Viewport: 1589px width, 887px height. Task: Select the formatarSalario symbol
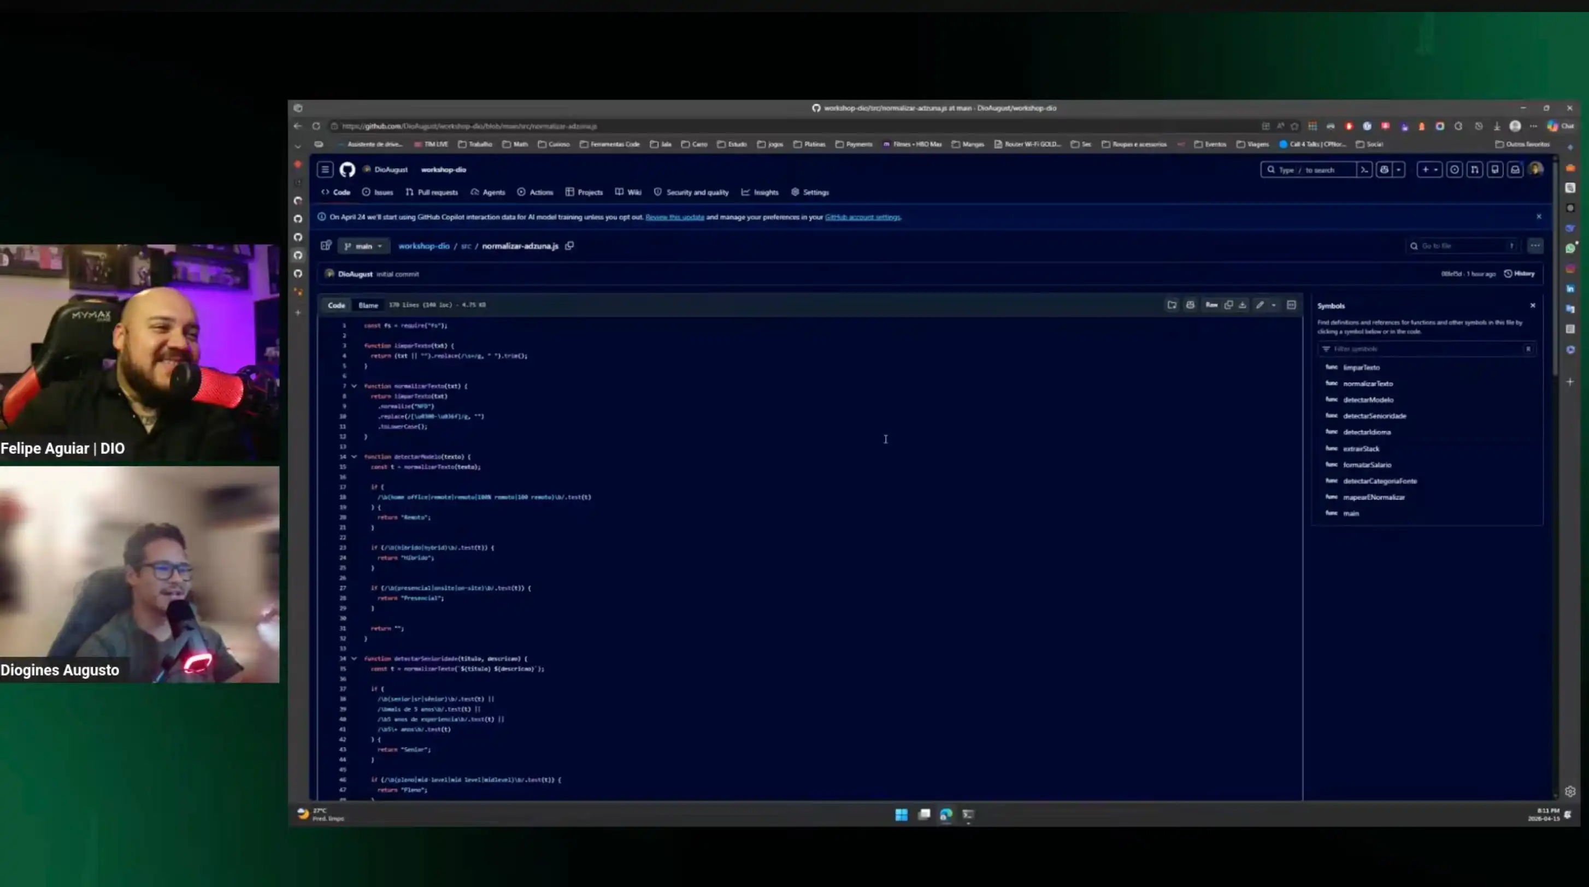[x=1367, y=465]
